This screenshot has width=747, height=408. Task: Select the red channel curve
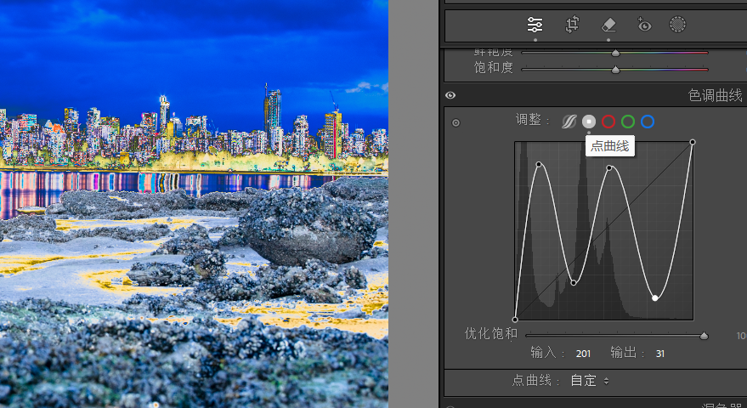(x=608, y=122)
